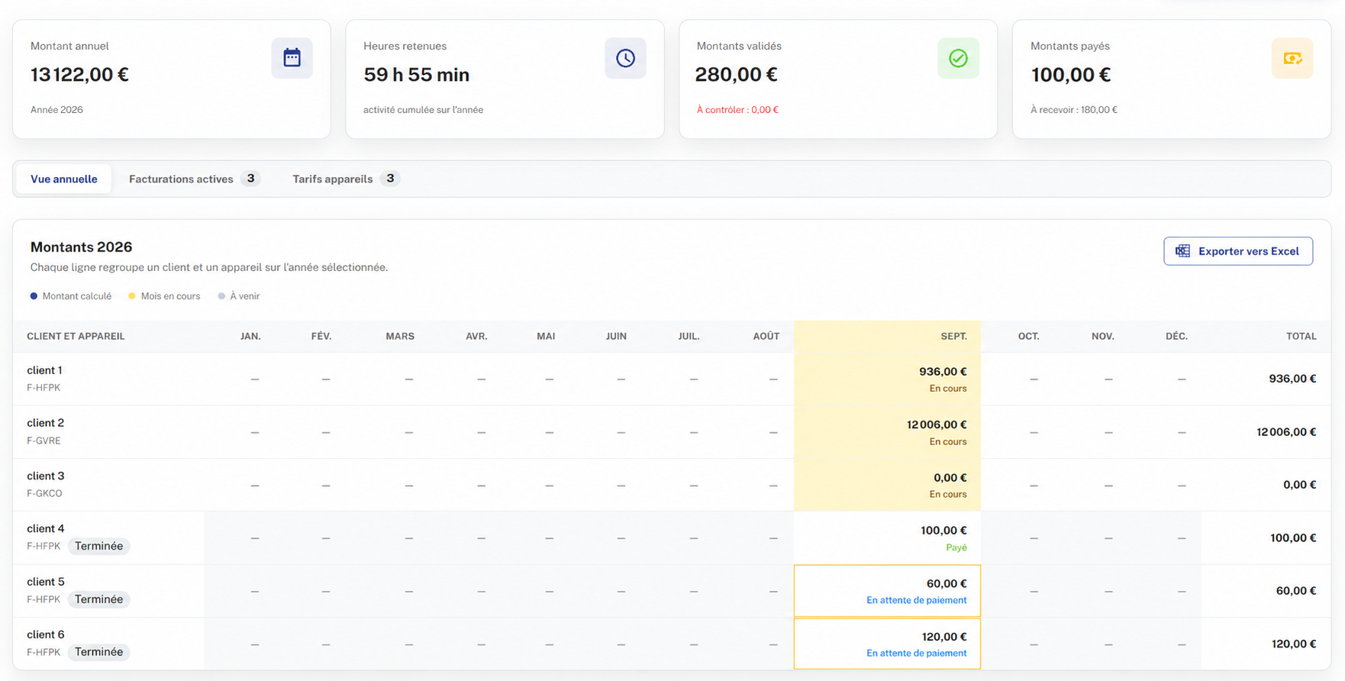Click the À recevoir : 180,00 € text
This screenshot has height=681, width=1345.
(x=1074, y=110)
